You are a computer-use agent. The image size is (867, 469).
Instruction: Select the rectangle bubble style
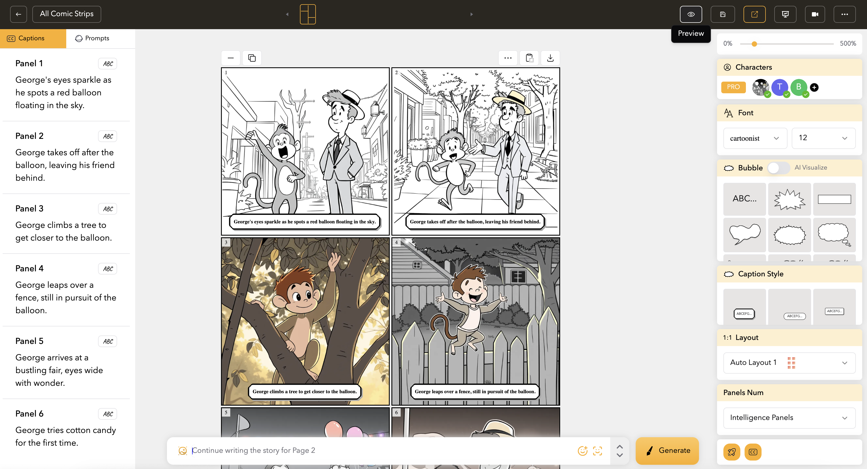coord(834,199)
